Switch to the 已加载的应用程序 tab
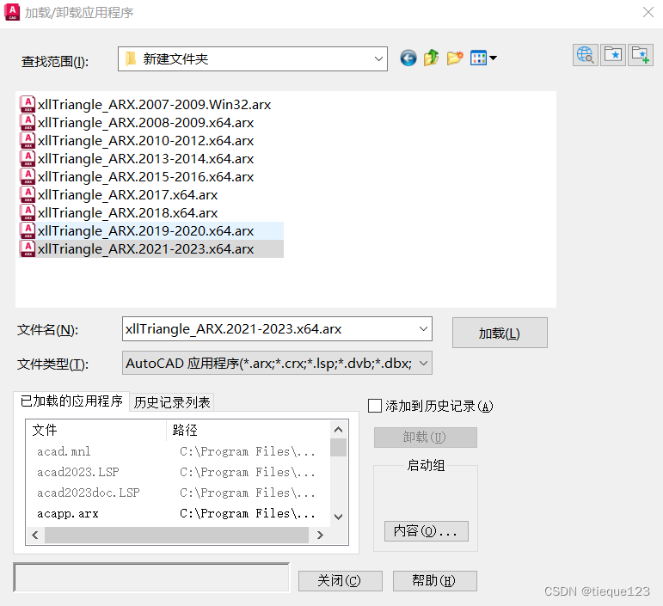This screenshot has height=606, width=663. (71, 401)
